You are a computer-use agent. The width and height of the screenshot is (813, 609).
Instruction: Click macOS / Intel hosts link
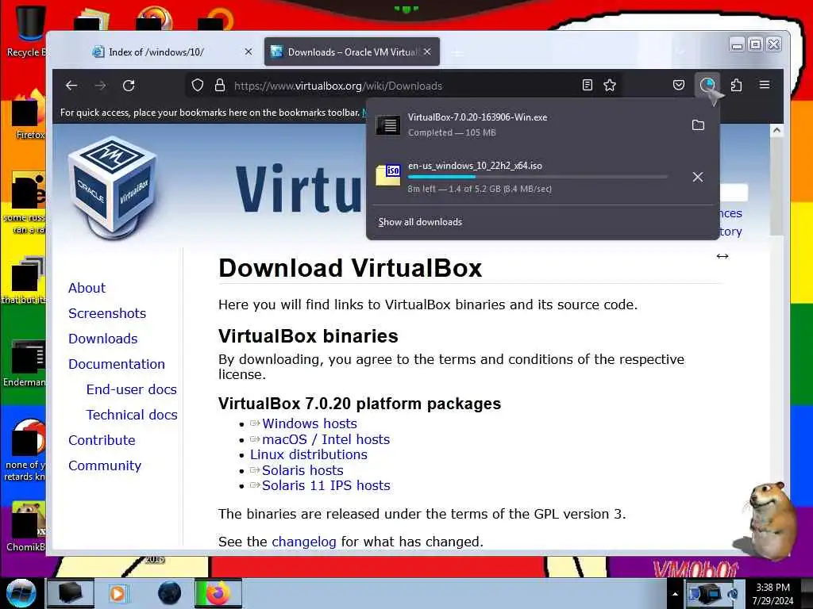tap(326, 439)
